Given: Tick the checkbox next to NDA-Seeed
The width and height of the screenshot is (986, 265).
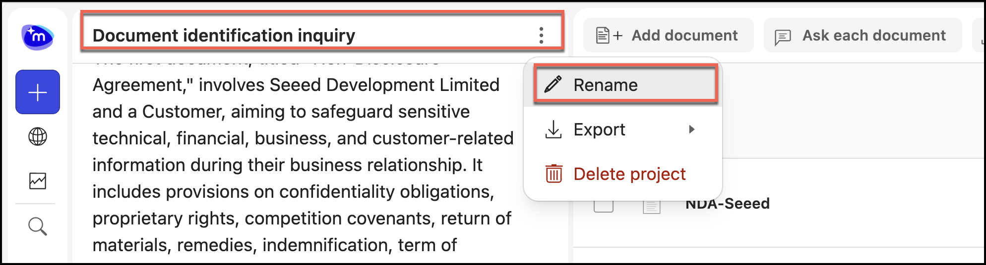Looking at the screenshot, I should [604, 205].
